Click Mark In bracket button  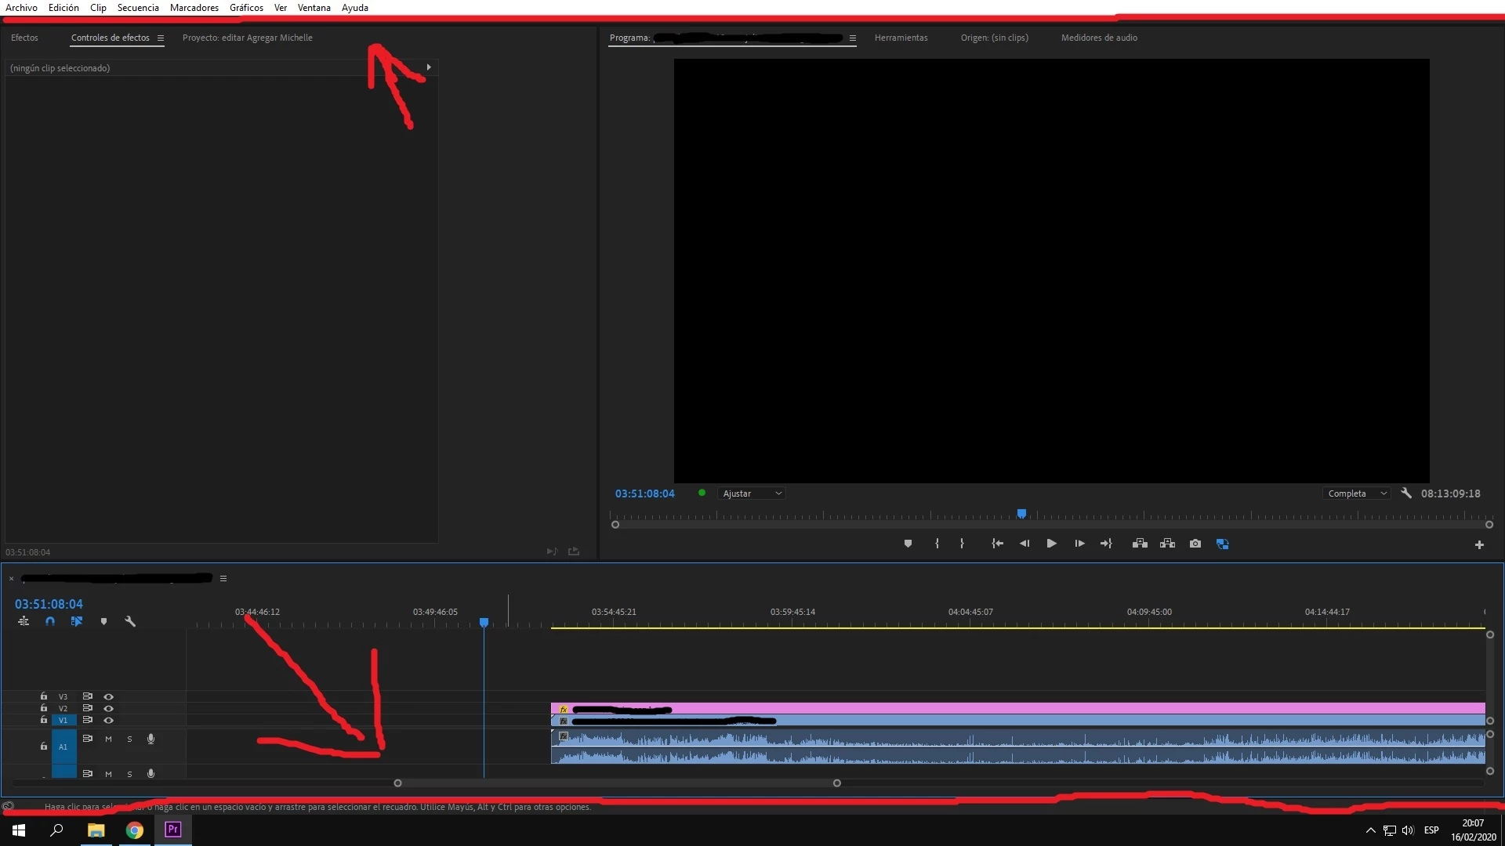pyautogui.click(x=937, y=544)
